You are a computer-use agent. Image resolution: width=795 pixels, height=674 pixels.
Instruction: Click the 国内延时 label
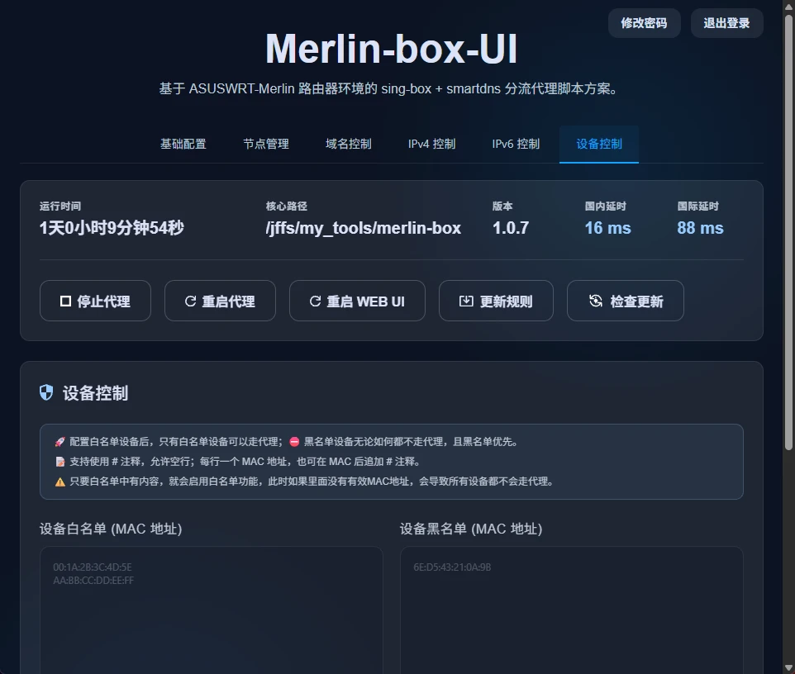pos(606,206)
